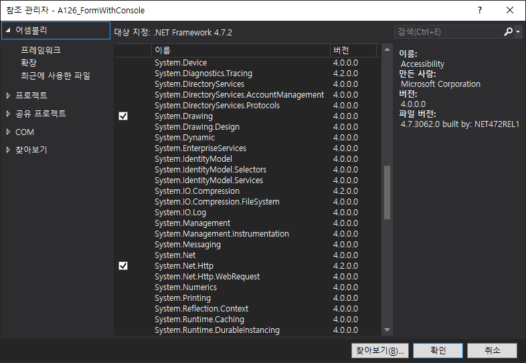Confirm with the 확인 button
The height and width of the screenshot is (363, 526).
click(438, 350)
